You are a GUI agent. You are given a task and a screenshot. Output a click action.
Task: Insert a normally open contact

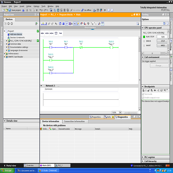[42, 33]
